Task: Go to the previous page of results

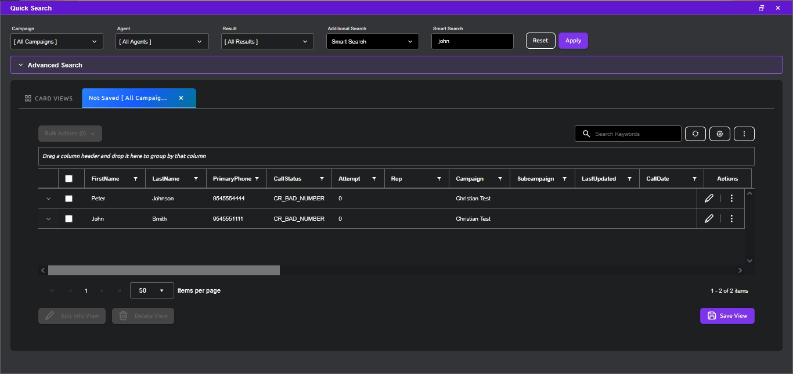Action: (x=70, y=290)
